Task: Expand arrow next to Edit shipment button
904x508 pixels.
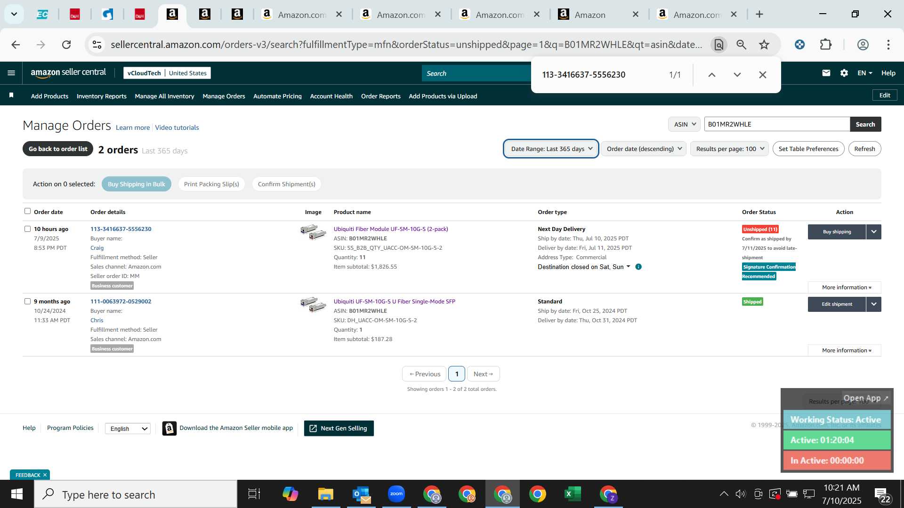Action: 874,304
